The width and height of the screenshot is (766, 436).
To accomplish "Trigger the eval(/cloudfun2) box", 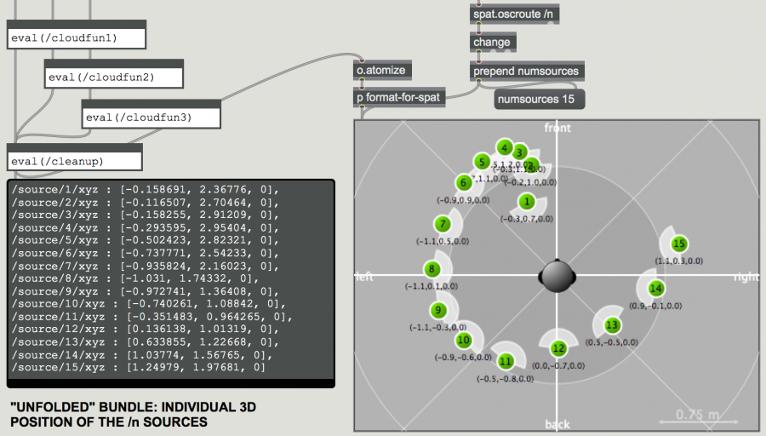I will [x=113, y=77].
